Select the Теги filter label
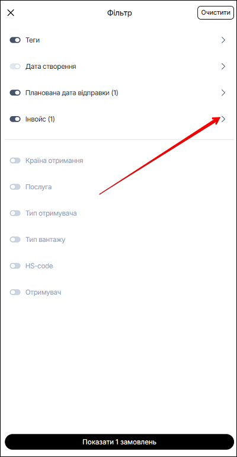The image size is (237, 457). (33, 40)
